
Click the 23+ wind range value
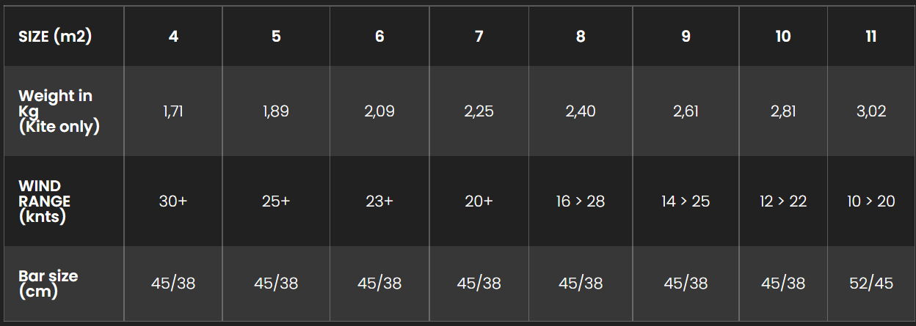[x=379, y=201]
